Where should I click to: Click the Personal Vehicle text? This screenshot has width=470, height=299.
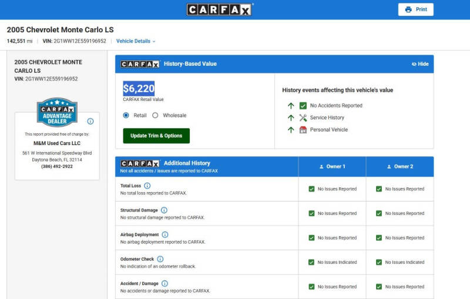point(329,130)
